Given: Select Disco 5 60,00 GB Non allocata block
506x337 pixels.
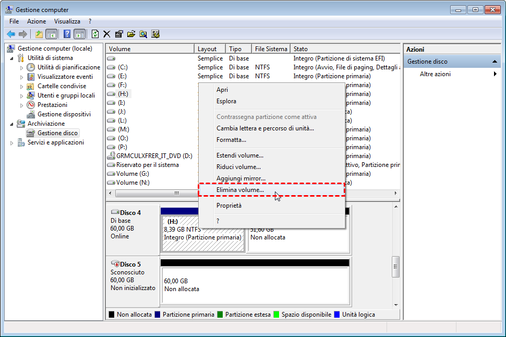Looking at the screenshot, I should 255,285.
